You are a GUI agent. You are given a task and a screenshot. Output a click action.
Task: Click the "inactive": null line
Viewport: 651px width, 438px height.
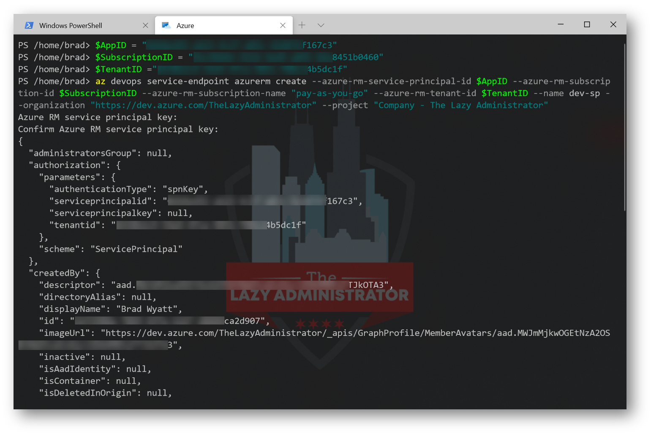point(82,357)
